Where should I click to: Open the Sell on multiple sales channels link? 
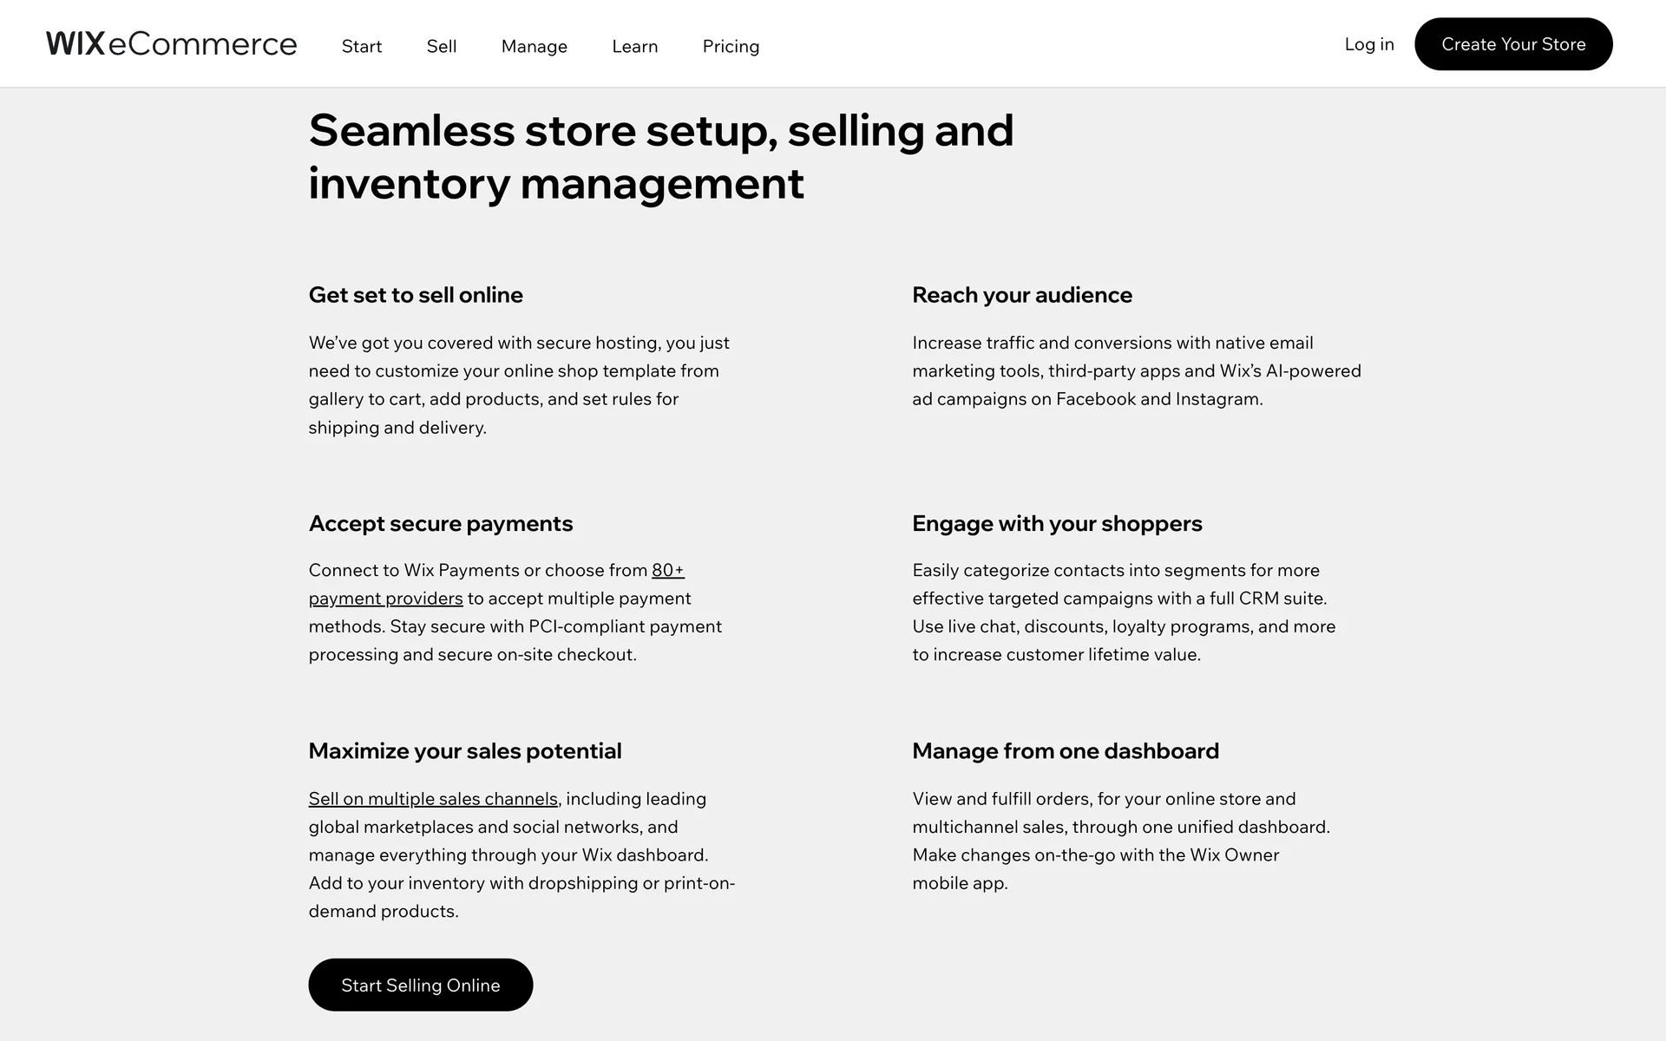tap(433, 799)
